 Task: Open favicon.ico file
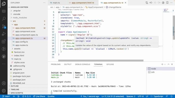[19, 52]
